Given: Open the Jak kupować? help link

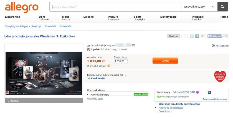Looking at the screenshot, I should point(220,46).
